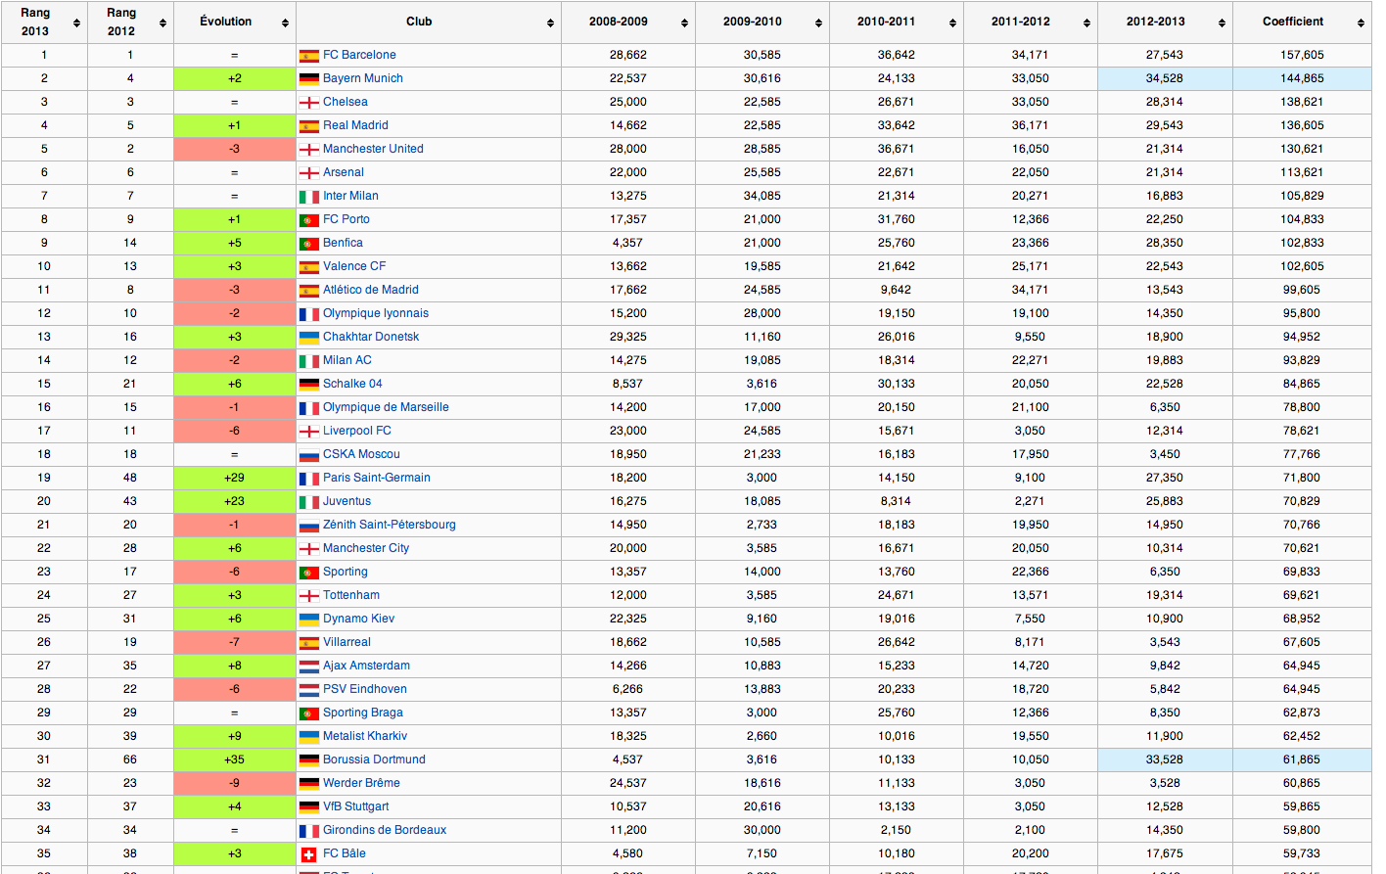Viewport: 1386px width, 874px height.
Task: Follow the Manchester City link
Action: [x=366, y=548]
